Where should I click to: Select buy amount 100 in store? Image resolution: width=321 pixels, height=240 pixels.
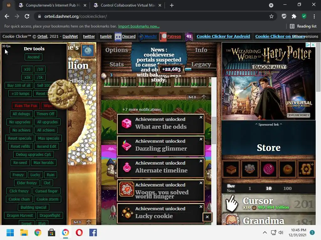287,188
